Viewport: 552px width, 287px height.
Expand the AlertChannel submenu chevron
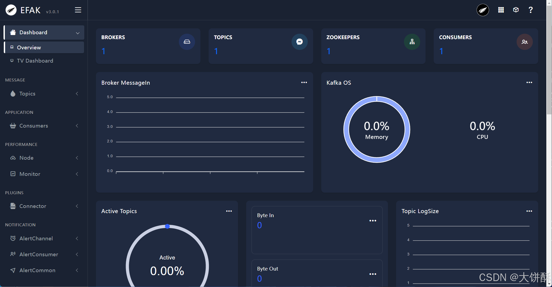(77, 238)
